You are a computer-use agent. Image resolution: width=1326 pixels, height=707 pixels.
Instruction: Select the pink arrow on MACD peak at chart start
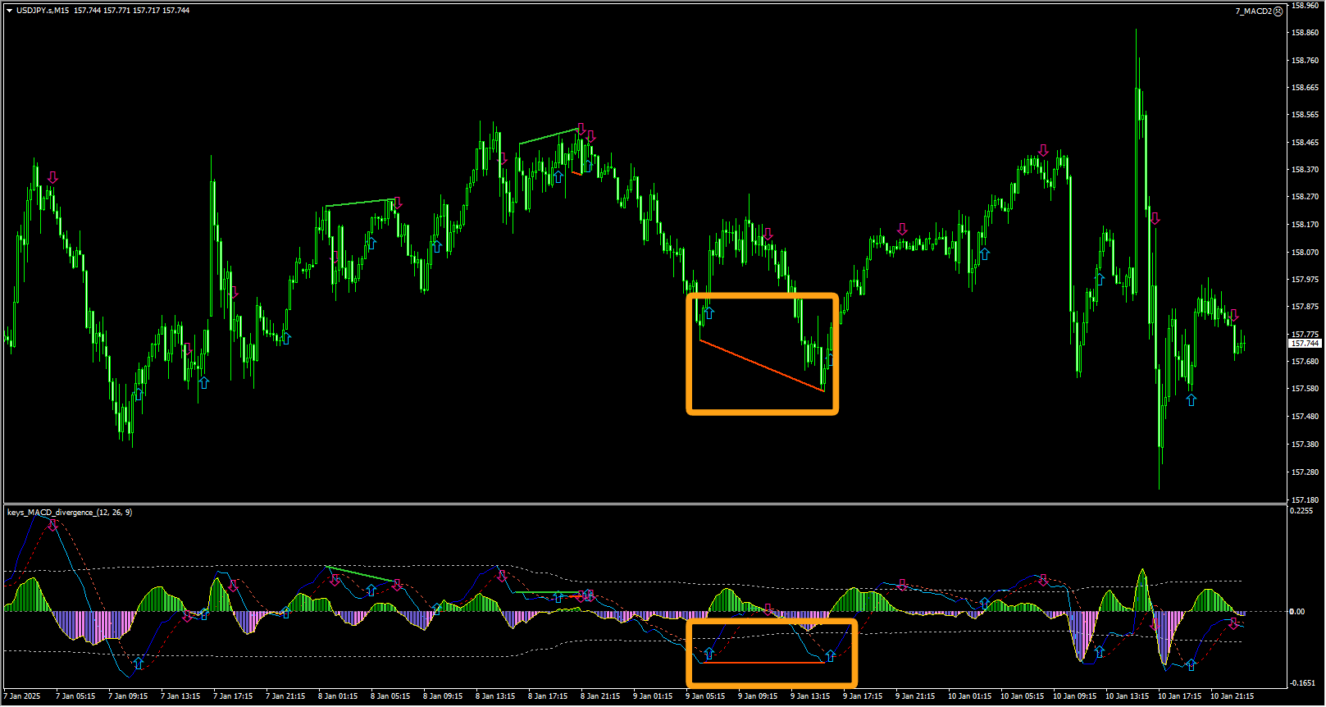52,525
